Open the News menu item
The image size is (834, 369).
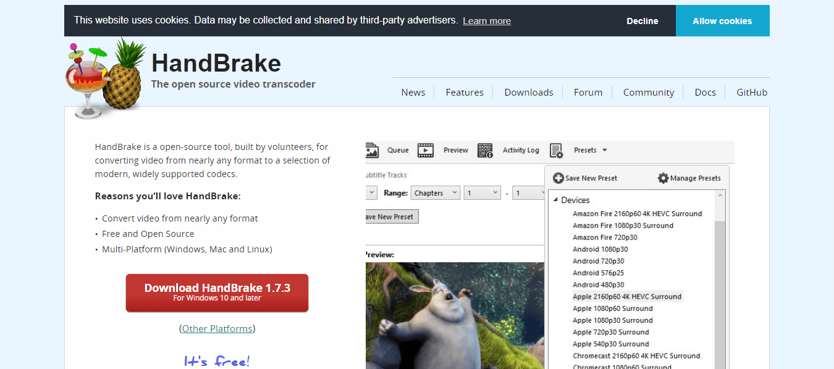click(413, 93)
